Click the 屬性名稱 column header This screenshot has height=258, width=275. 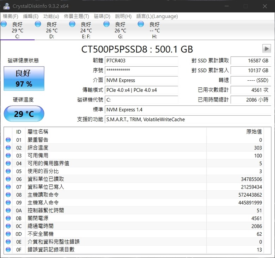[x=116, y=132]
